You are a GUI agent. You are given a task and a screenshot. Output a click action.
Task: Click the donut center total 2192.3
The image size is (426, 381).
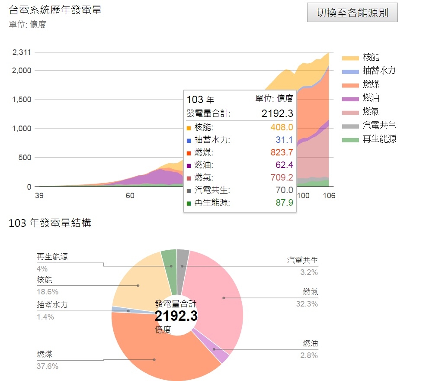click(x=176, y=316)
